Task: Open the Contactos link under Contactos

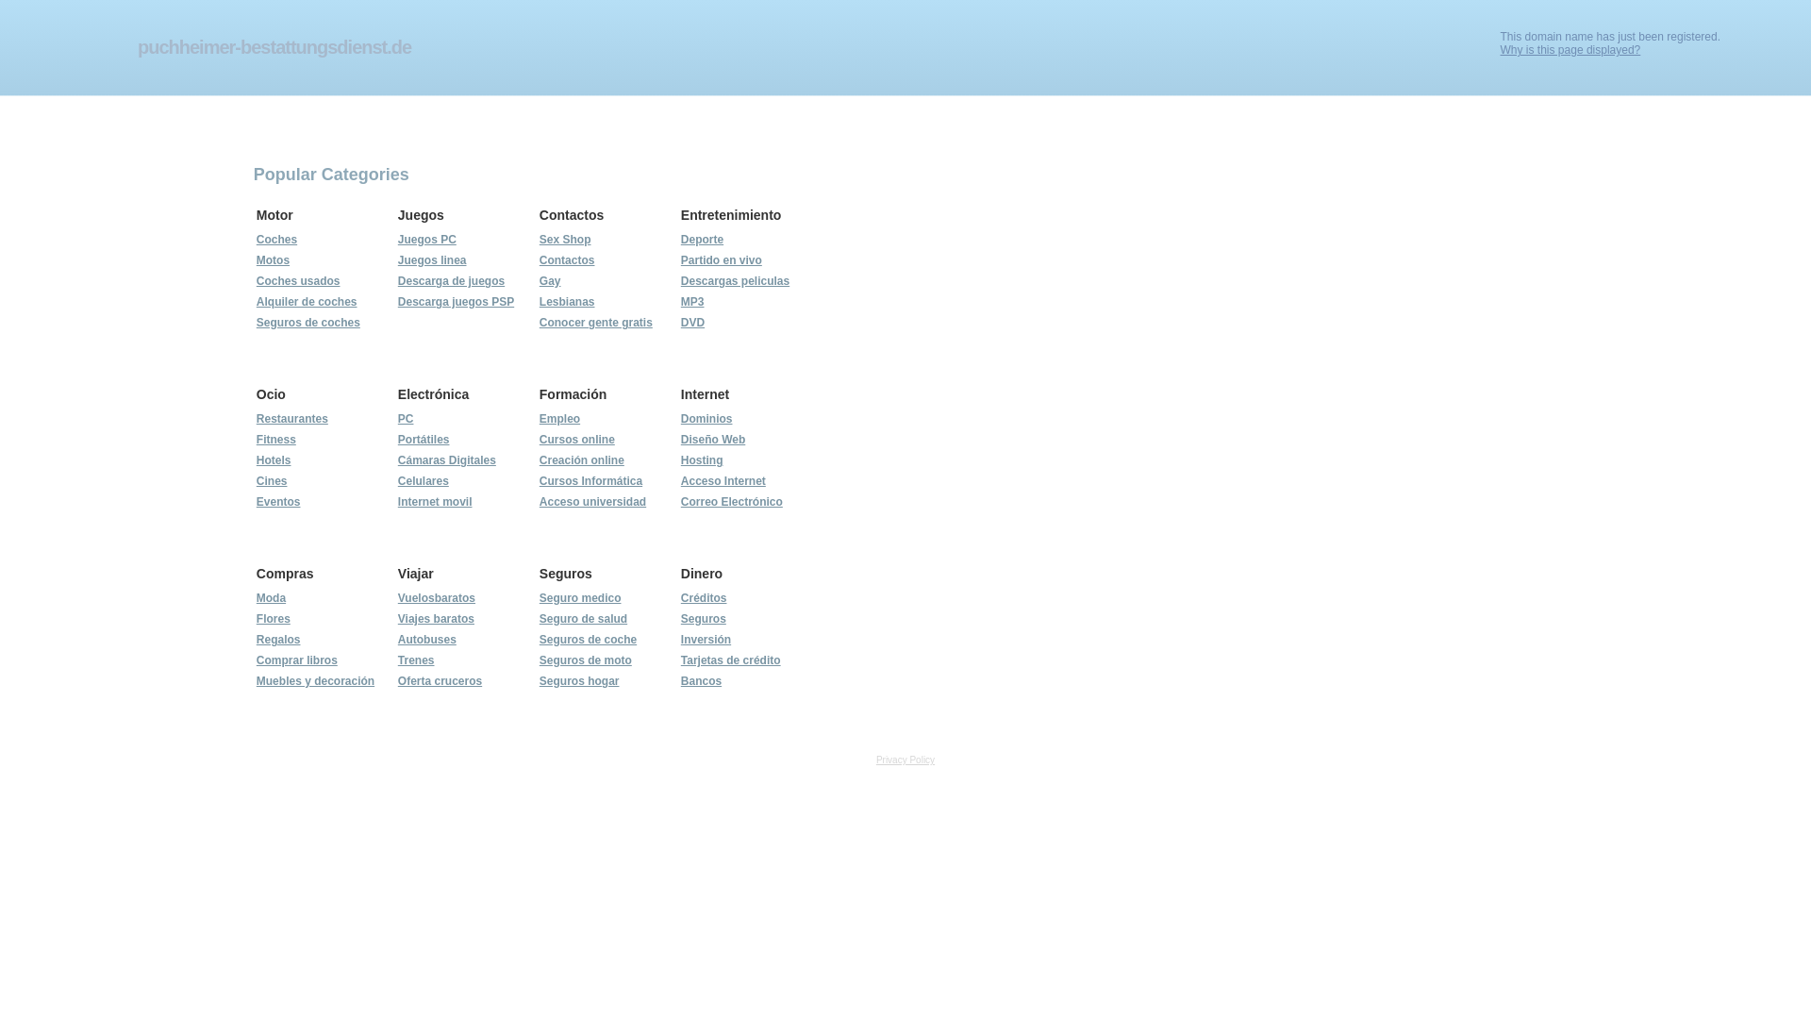Action: [567, 260]
